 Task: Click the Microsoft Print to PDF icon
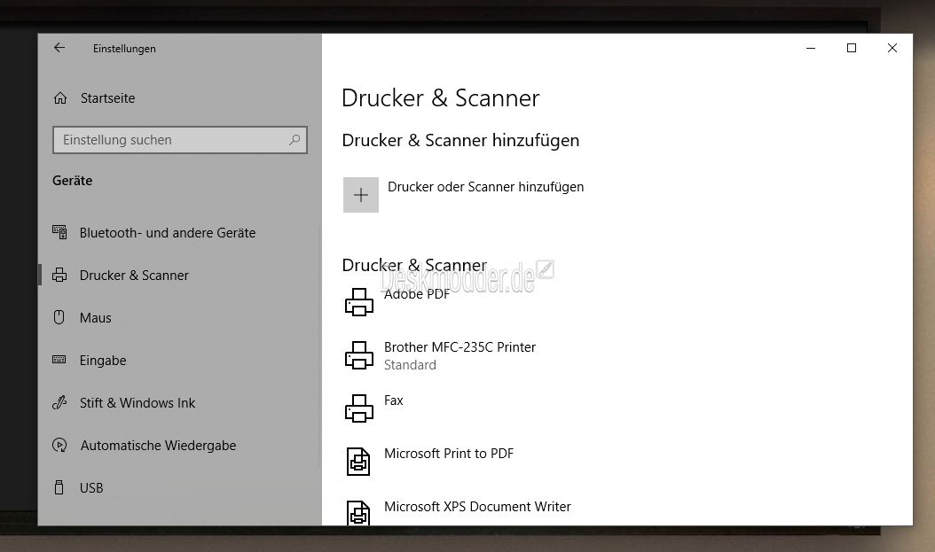(358, 462)
